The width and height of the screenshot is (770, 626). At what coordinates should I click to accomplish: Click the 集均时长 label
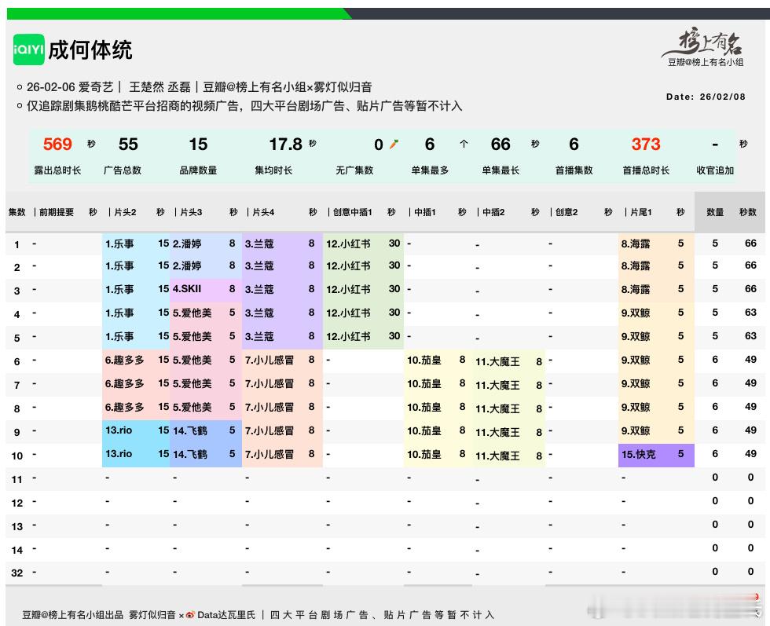(x=273, y=170)
